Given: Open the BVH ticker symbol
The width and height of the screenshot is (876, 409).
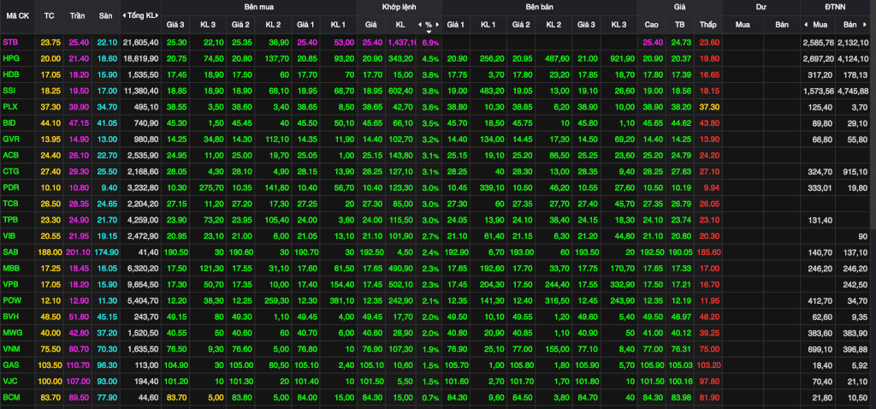Looking at the screenshot, I should pyautogui.click(x=10, y=317).
